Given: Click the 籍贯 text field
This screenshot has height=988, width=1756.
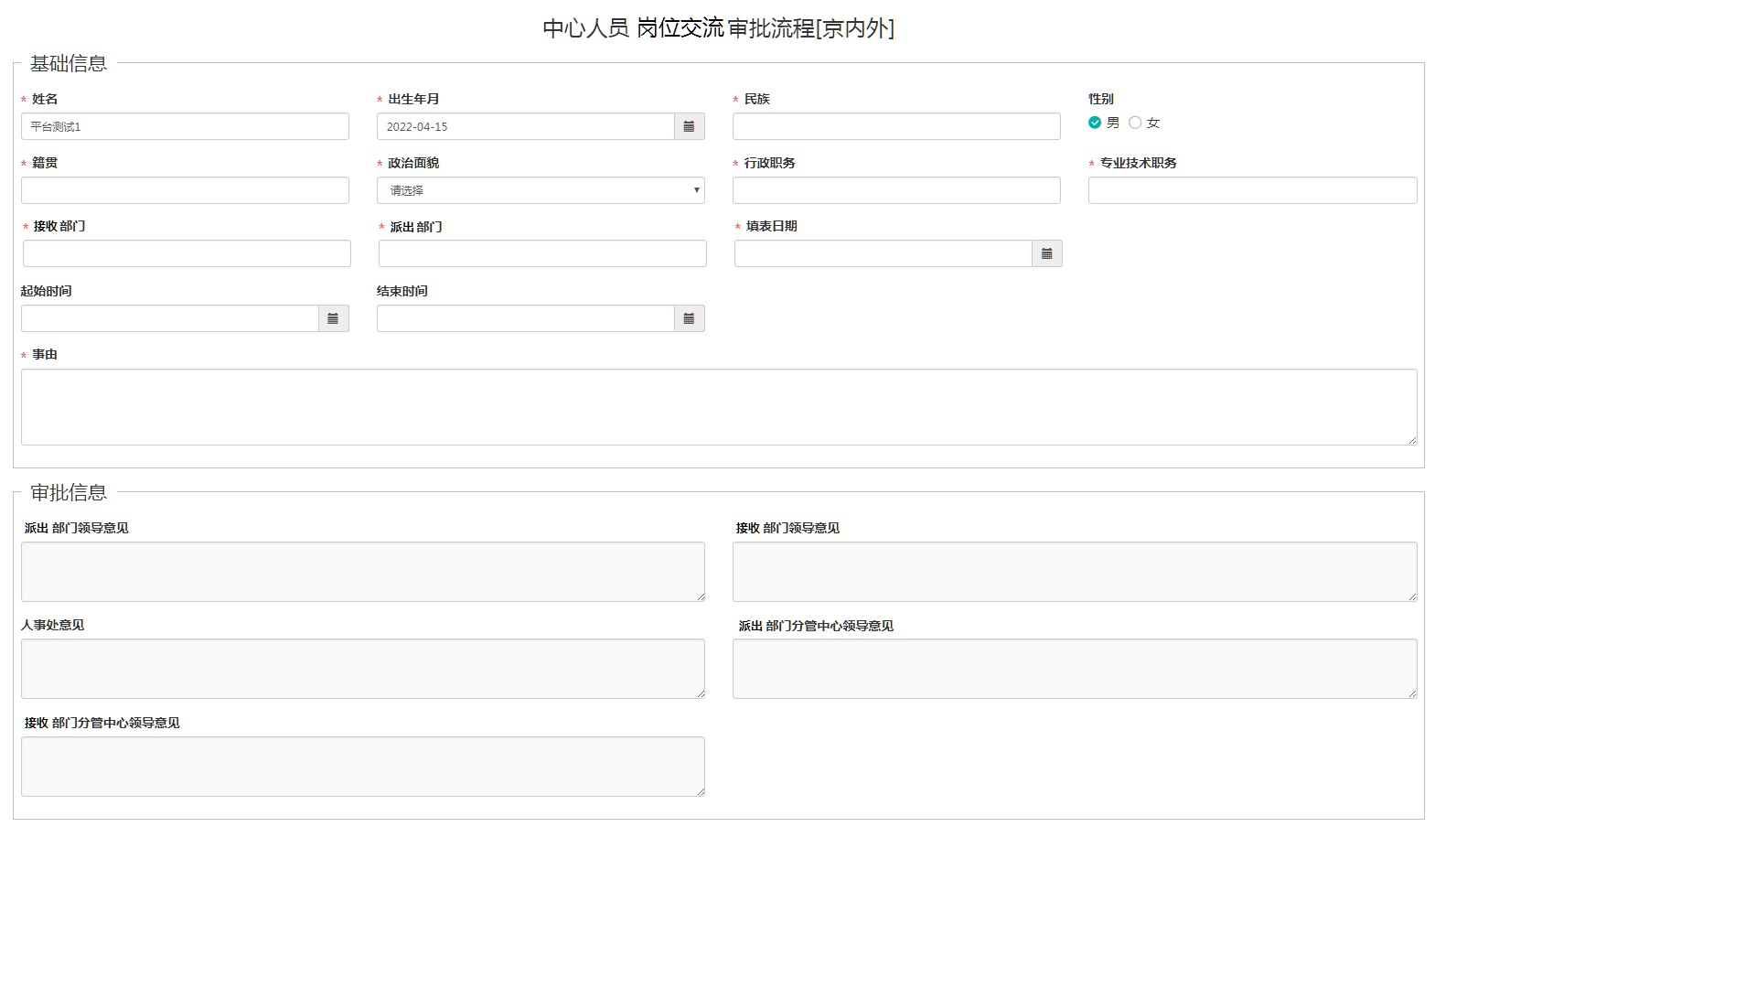Looking at the screenshot, I should pyautogui.click(x=185, y=190).
